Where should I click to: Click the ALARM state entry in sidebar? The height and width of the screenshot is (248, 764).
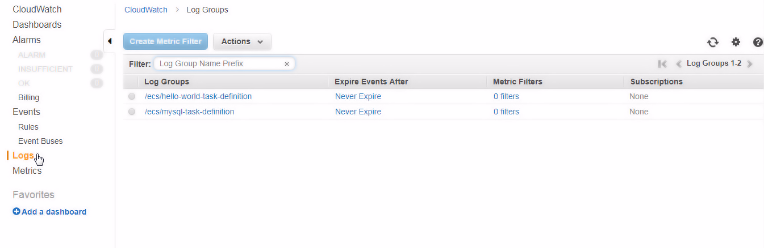pos(32,55)
